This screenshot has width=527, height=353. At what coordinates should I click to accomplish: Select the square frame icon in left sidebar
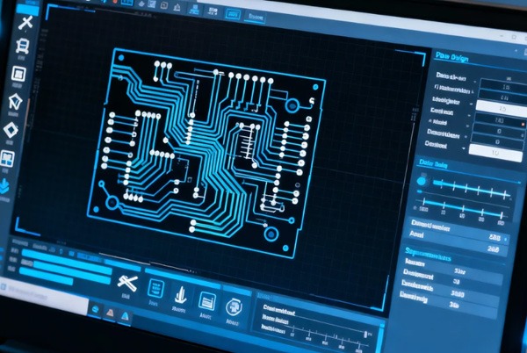click(20, 74)
